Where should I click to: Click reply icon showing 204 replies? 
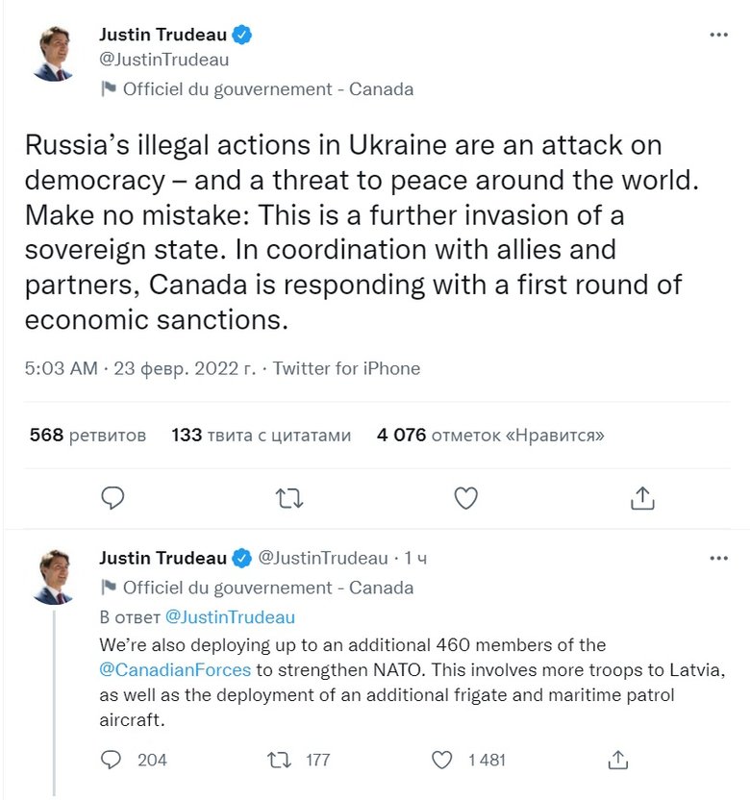click(112, 760)
